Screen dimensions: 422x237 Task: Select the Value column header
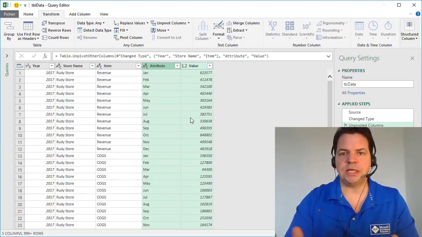[x=197, y=66]
